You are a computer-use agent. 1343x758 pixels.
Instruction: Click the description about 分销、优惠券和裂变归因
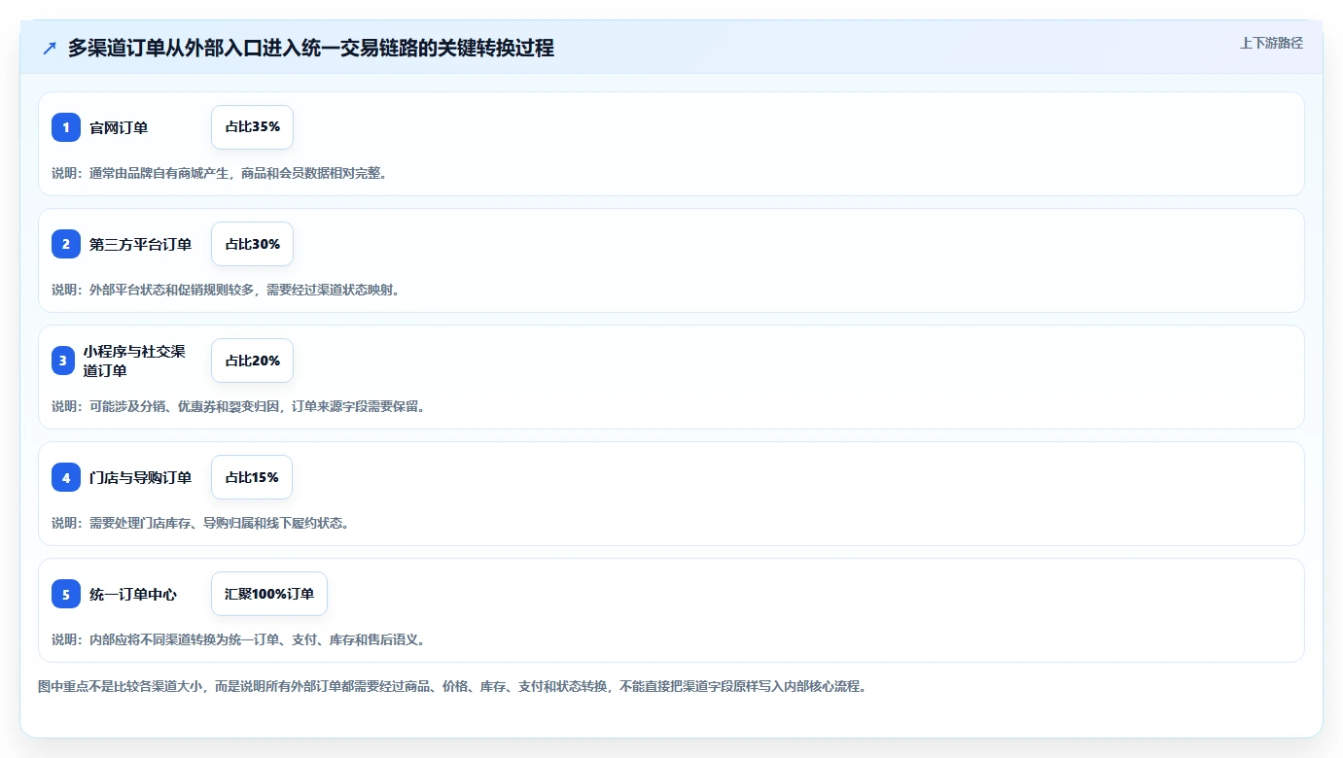(x=238, y=406)
